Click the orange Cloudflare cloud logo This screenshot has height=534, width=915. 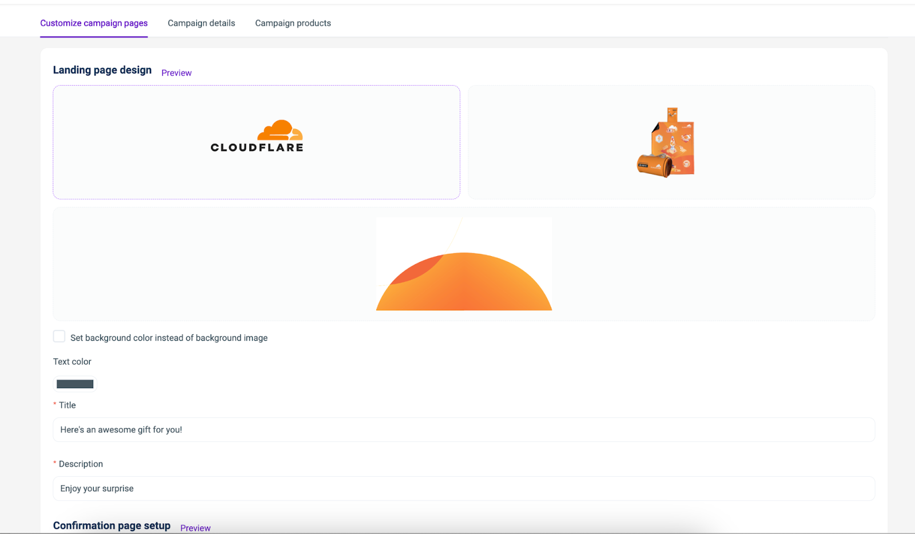click(x=280, y=130)
